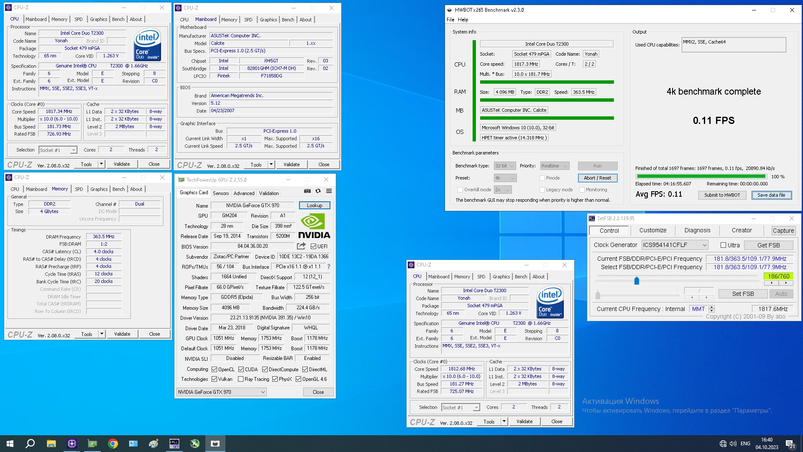Click the GPU-Z title bar icon
The image size is (803, 452).
[181, 180]
